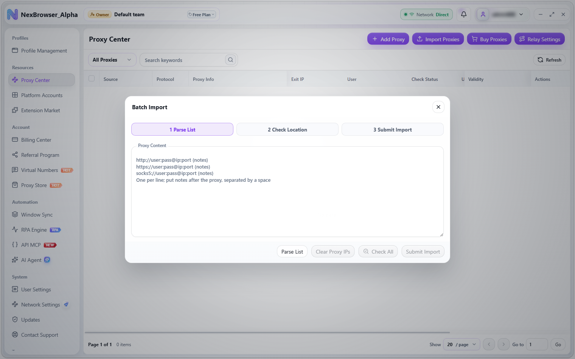The image size is (575, 359).
Task: Click the Network Direct status indicator
Action: coord(426,14)
